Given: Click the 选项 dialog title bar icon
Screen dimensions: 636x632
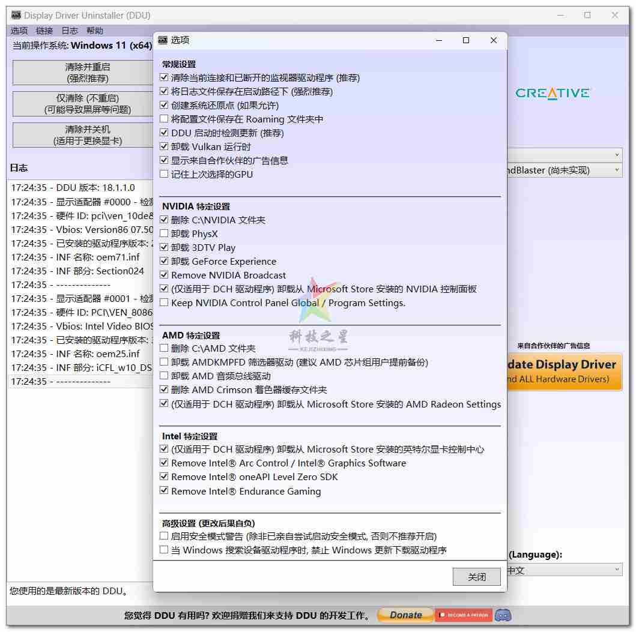Looking at the screenshot, I should tap(163, 40).
